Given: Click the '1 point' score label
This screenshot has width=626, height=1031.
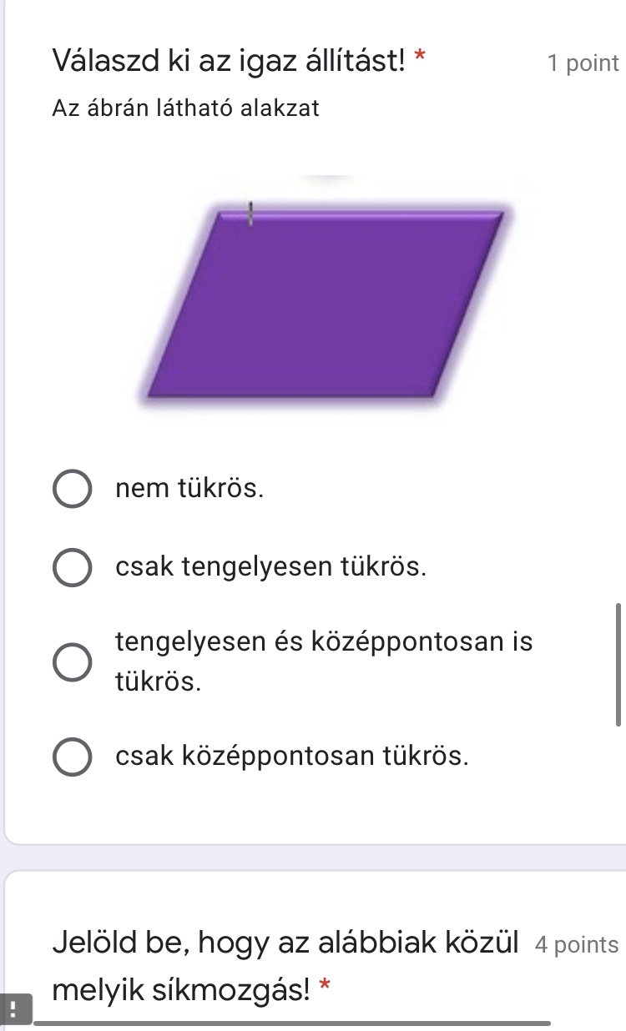Looking at the screenshot, I should tap(583, 63).
